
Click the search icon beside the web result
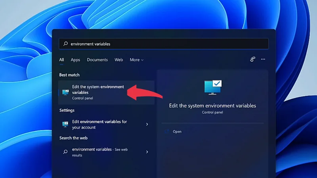click(65, 152)
